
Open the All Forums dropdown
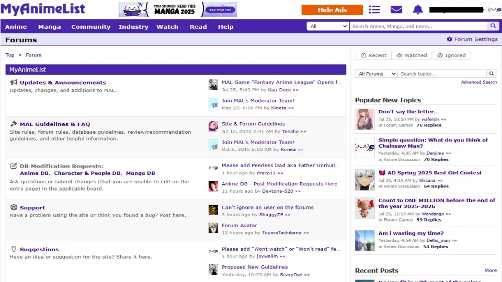pyautogui.click(x=376, y=74)
